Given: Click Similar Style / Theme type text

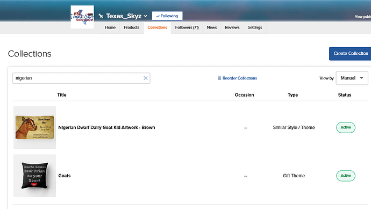Looking at the screenshot, I should [294, 127].
